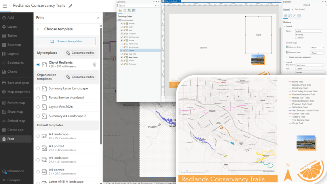Click Consumes credits next to My templates
The width and height of the screenshot is (327, 184).
coord(80,53)
